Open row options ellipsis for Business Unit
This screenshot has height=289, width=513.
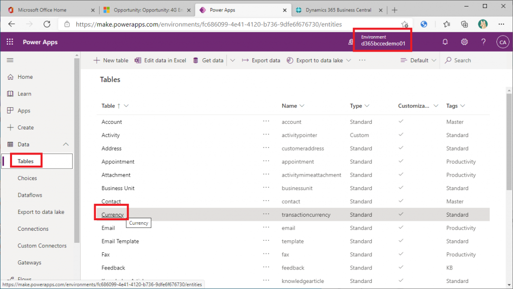266,188
